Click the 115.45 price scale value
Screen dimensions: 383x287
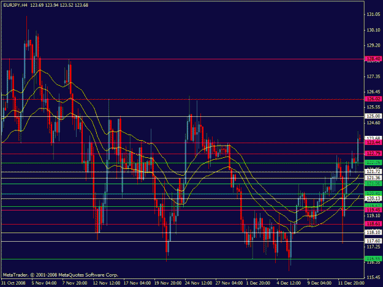(373, 277)
